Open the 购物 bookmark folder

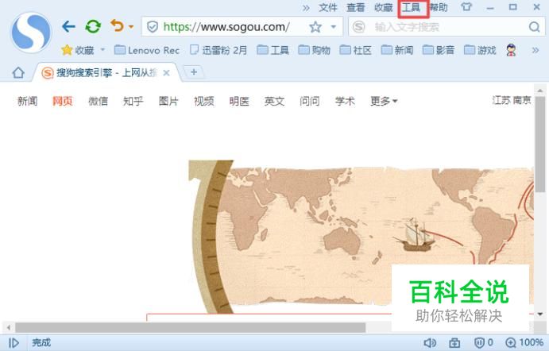point(314,50)
